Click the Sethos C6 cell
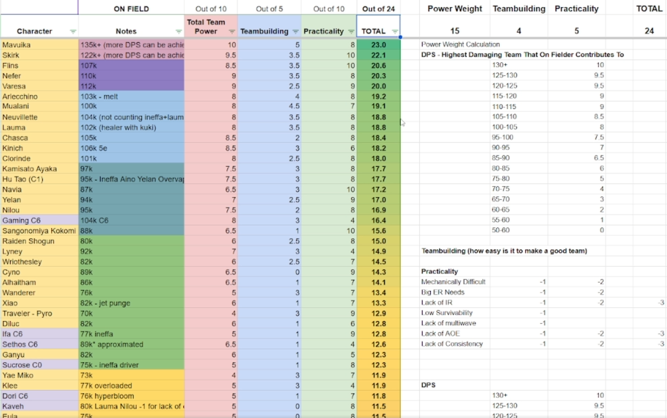667x418 pixels. point(39,344)
